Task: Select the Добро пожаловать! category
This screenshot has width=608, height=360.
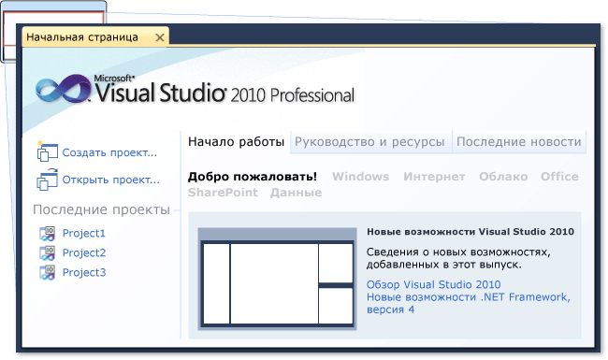Action: 252,177
